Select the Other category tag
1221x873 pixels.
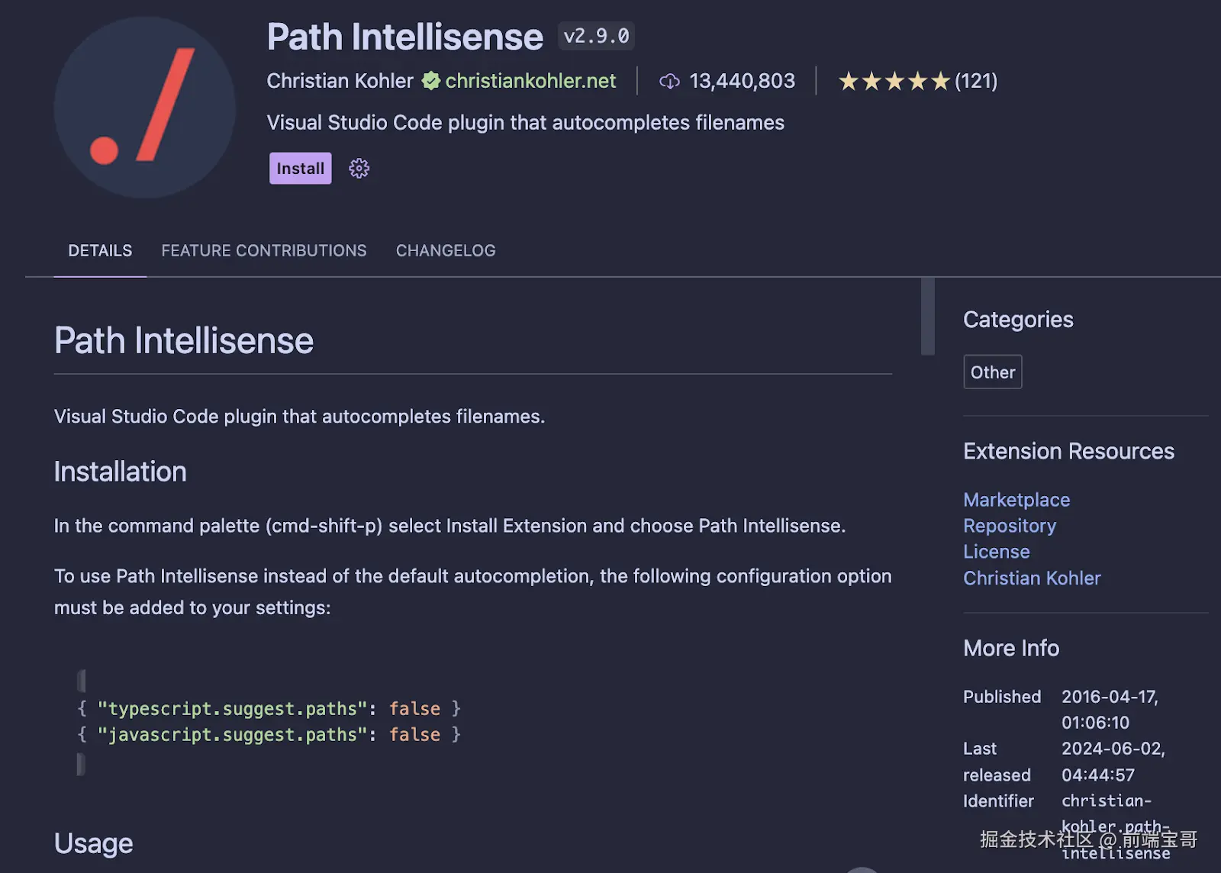(992, 372)
